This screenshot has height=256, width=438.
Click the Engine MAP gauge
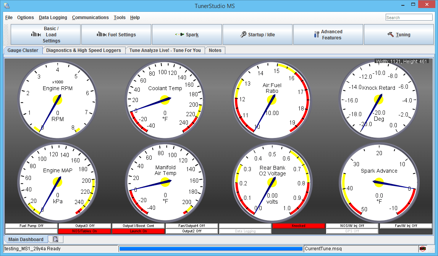click(x=58, y=182)
